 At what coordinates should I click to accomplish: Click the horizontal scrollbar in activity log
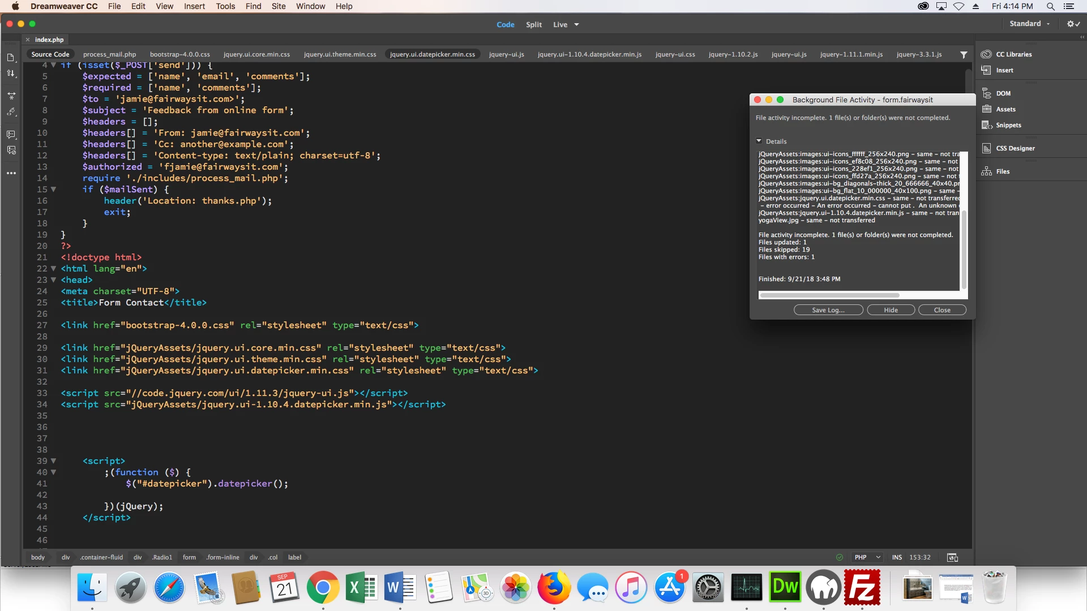coord(829,295)
